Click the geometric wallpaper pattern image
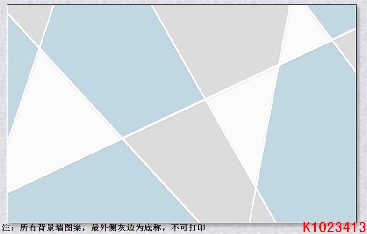This screenshot has height=234, width=367. 182,114
